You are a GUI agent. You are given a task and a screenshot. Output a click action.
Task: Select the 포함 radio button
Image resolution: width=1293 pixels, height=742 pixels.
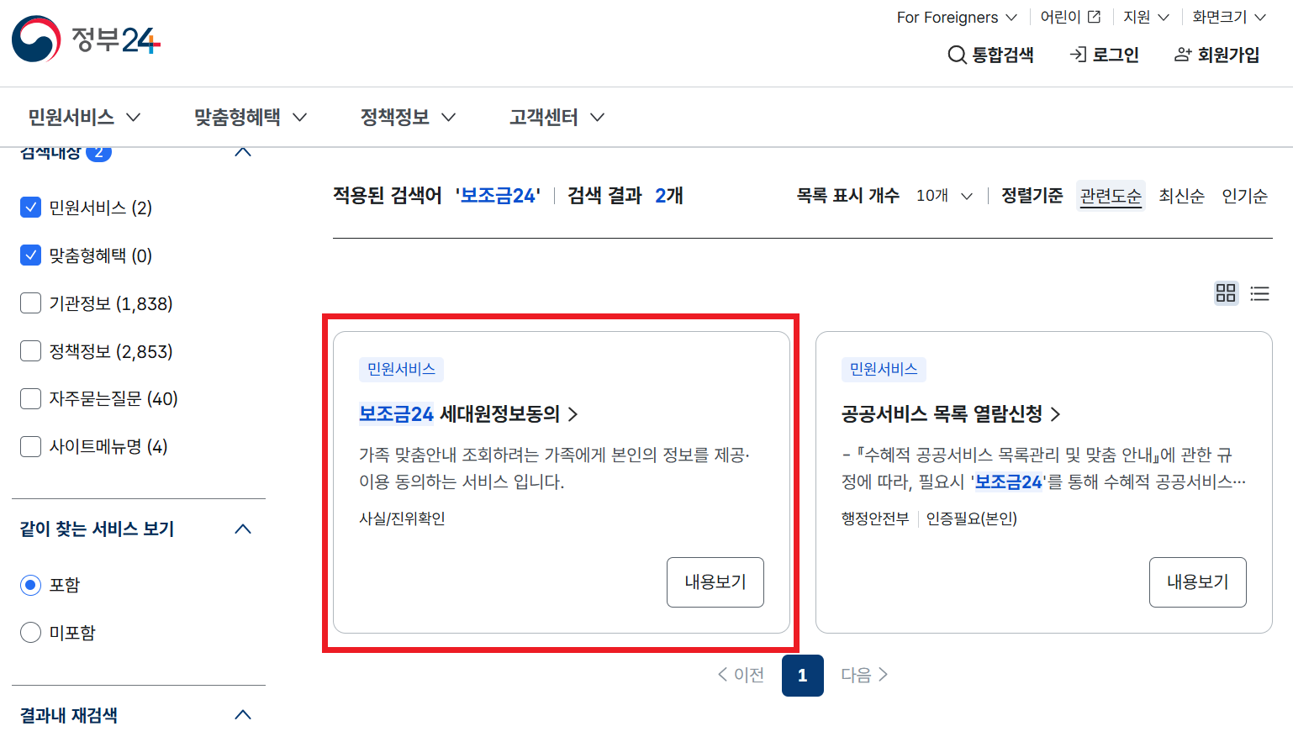pyautogui.click(x=30, y=585)
